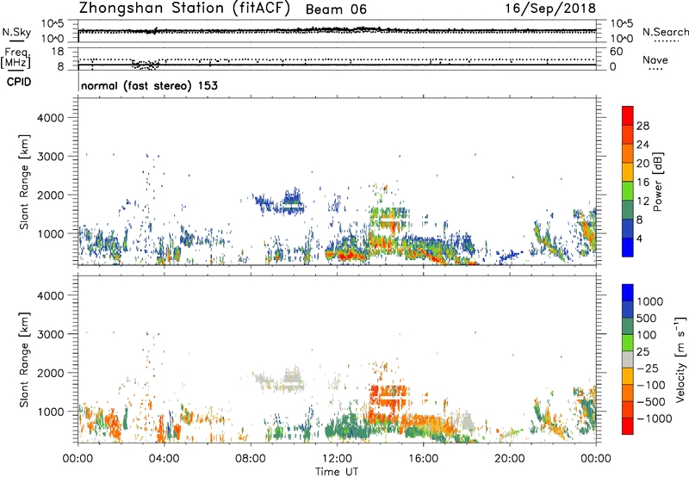This screenshot has width=689, height=477.
Task: Click the '4000' tick of the power panel
Action: click(51, 118)
